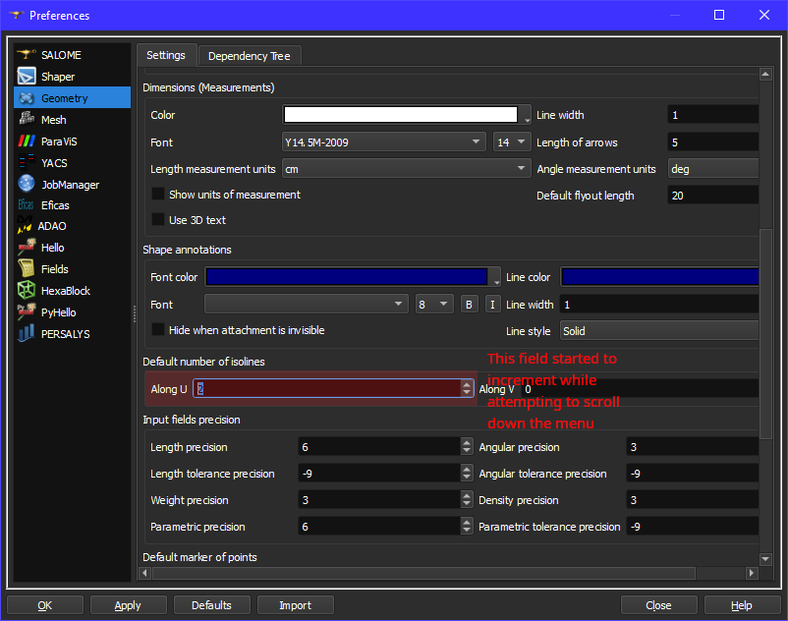The width and height of the screenshot is (788, 621).
Task: Click the Length precision input field
Action: coord(378,447)
